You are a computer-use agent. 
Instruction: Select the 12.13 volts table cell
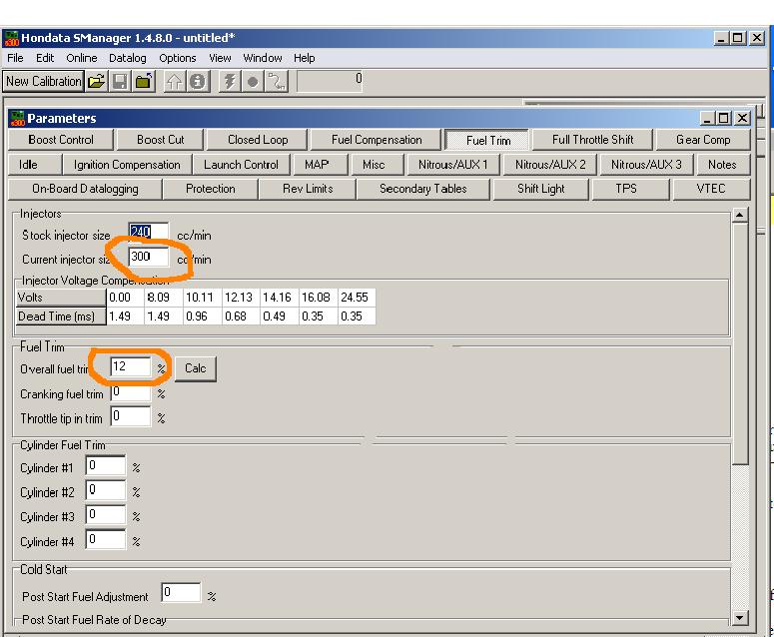pos(241,298)
